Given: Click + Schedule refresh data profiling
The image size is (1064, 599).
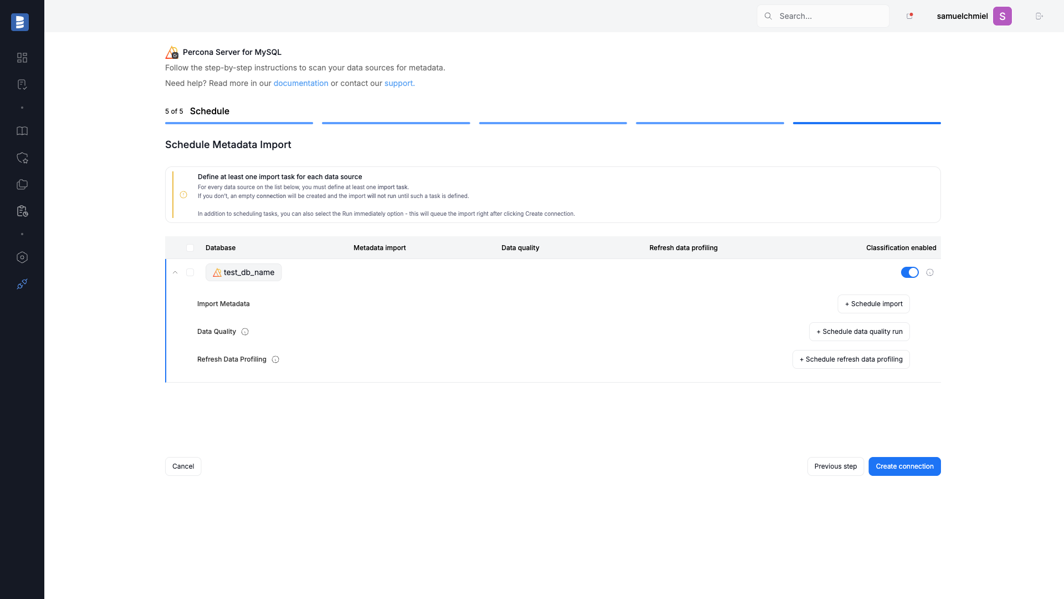Looking at the screenshot, I should 851,359.
